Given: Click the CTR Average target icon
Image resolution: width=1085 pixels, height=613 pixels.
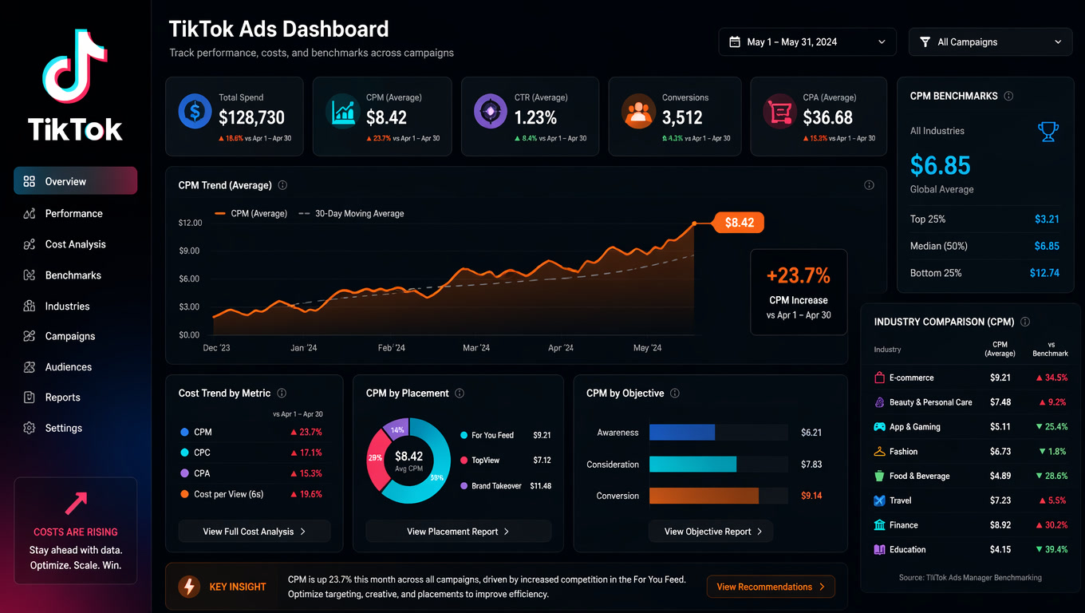Looking at the screenshot, I should (490, 111).
